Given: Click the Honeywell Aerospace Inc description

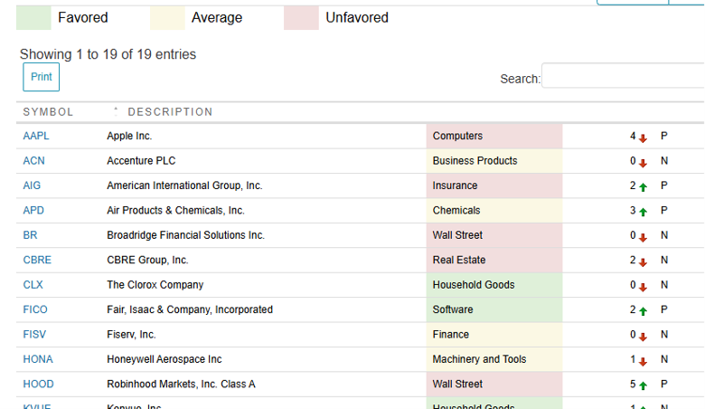Looking at the screenshot, I should [x=164, y=359].
